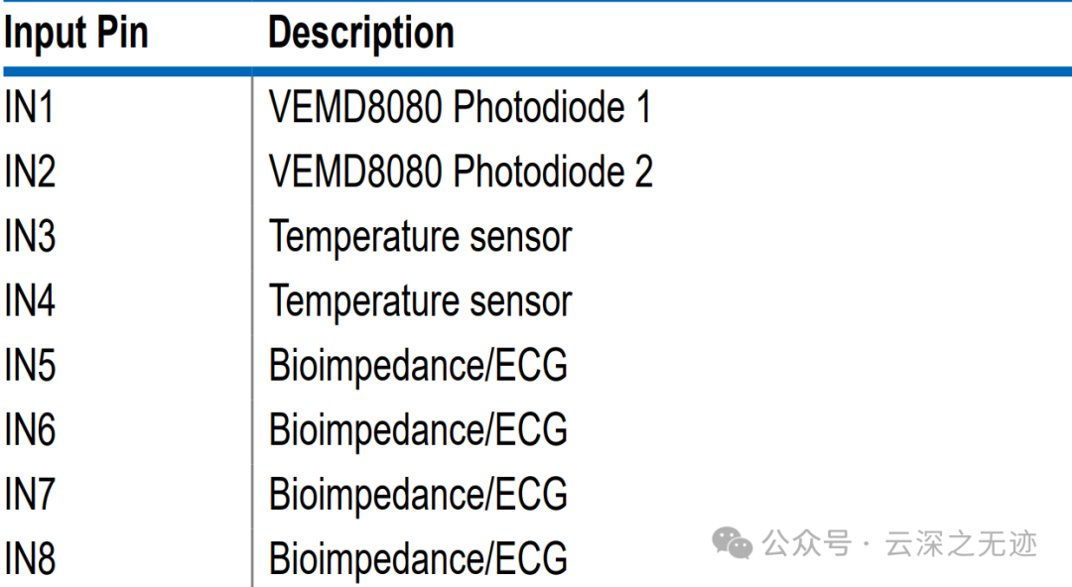
Task: Click Bioimpedance/ECG in the IN8 row
Action: [418, 559]
